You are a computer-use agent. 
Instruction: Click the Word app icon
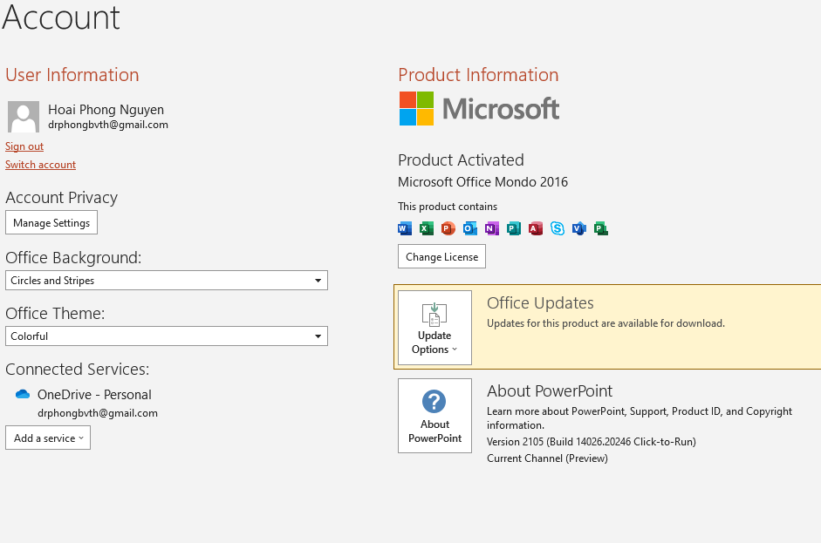coord(405,228)
